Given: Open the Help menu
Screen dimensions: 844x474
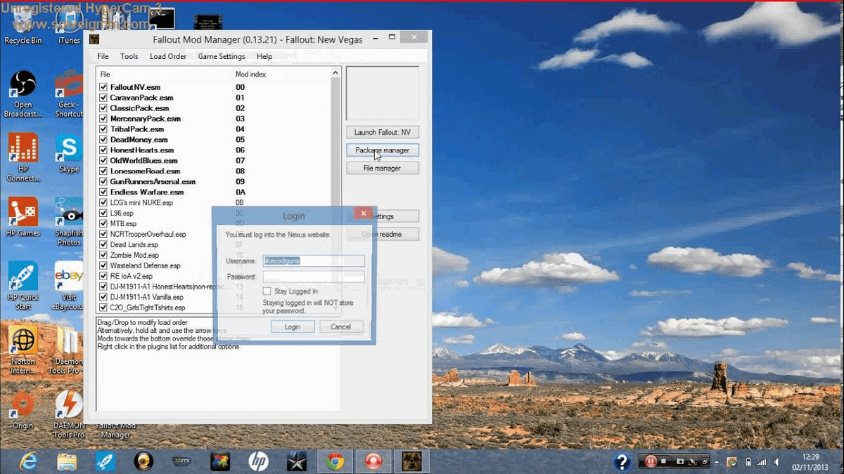Looking at the screenshot, I should (264, 56).
